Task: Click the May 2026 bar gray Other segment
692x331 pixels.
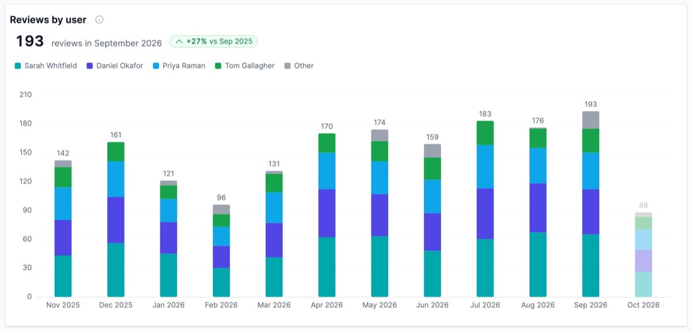Action: (379, 136)
